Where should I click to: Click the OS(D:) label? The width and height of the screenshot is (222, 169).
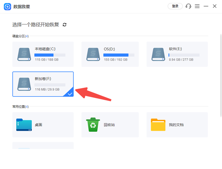[109, 49]
